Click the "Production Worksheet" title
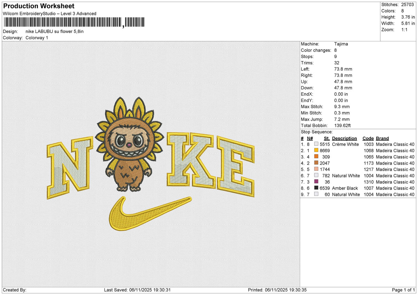The image size is (418, 295). 38,6
